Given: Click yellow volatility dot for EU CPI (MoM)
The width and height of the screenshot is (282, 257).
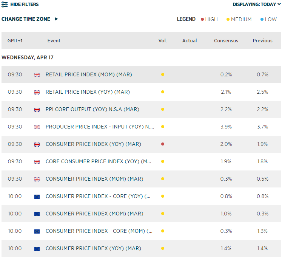Looking at the screenshot, I should (163, 214).
